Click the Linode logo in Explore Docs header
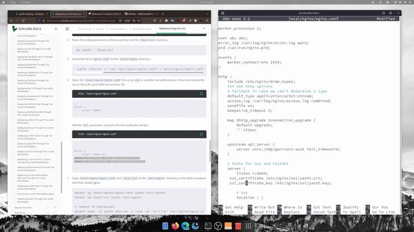Screen dimensions: 414x232 (14, 28)
